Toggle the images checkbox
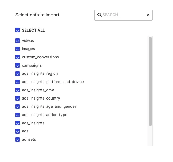173x162 pixels. pyautogui.click(x=18, y=49)
